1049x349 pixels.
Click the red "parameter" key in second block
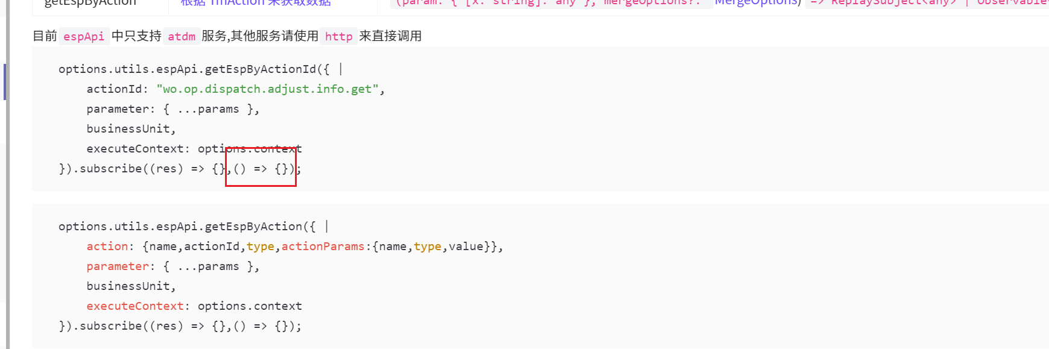118,266
